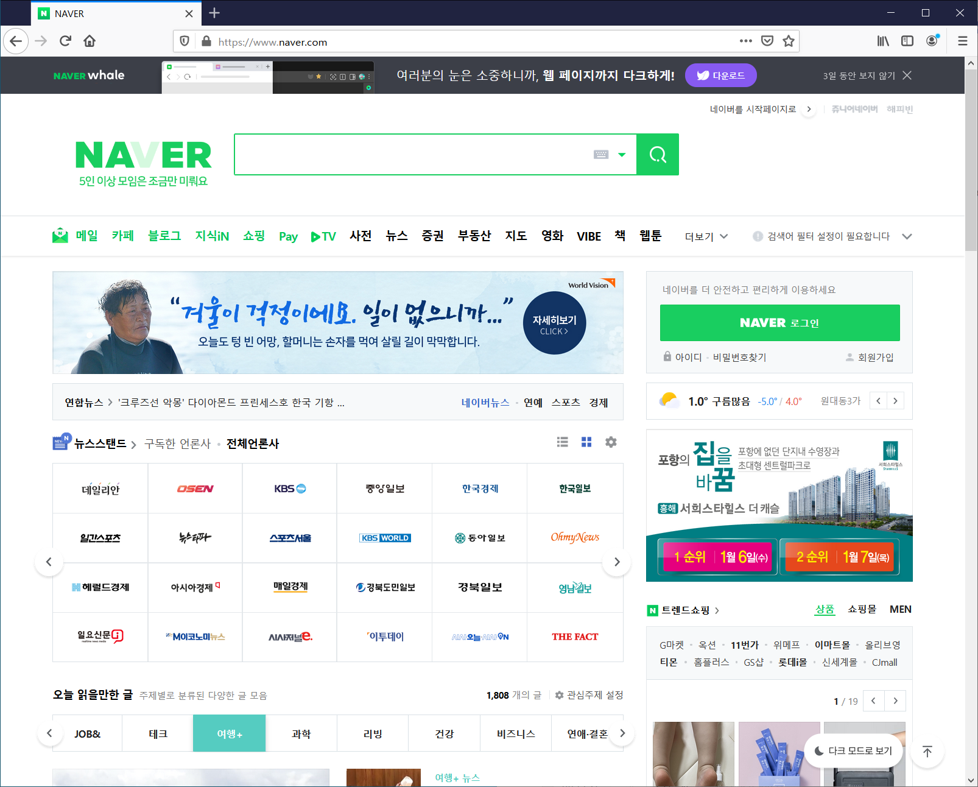Open THE FACT newsstand tile

pyautogui.click(x=575, y=637)
